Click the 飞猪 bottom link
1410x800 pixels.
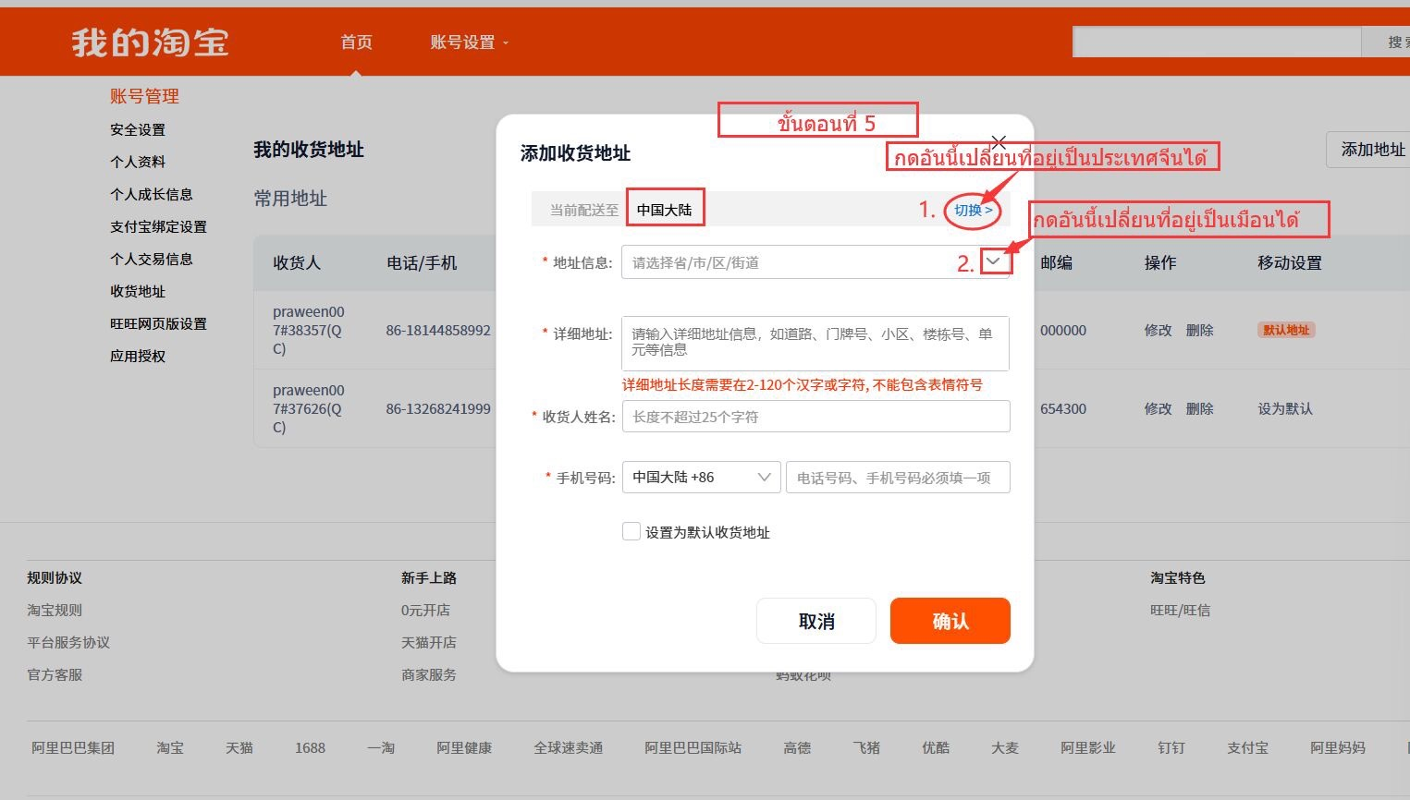[x=866, y=748]
